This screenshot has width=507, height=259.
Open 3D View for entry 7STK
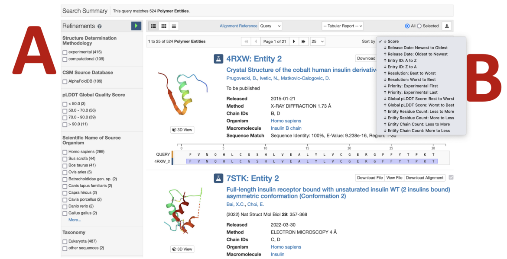182,249
